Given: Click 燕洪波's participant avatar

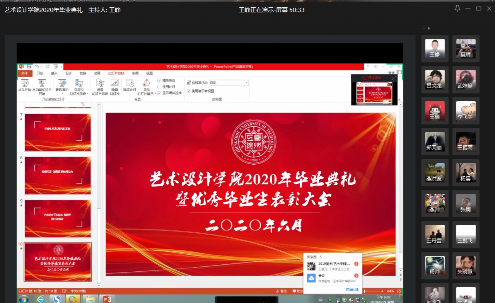Looking at the screenshot, I should click(435, 172).
